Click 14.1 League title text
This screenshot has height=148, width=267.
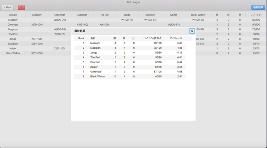pos(133,2)
